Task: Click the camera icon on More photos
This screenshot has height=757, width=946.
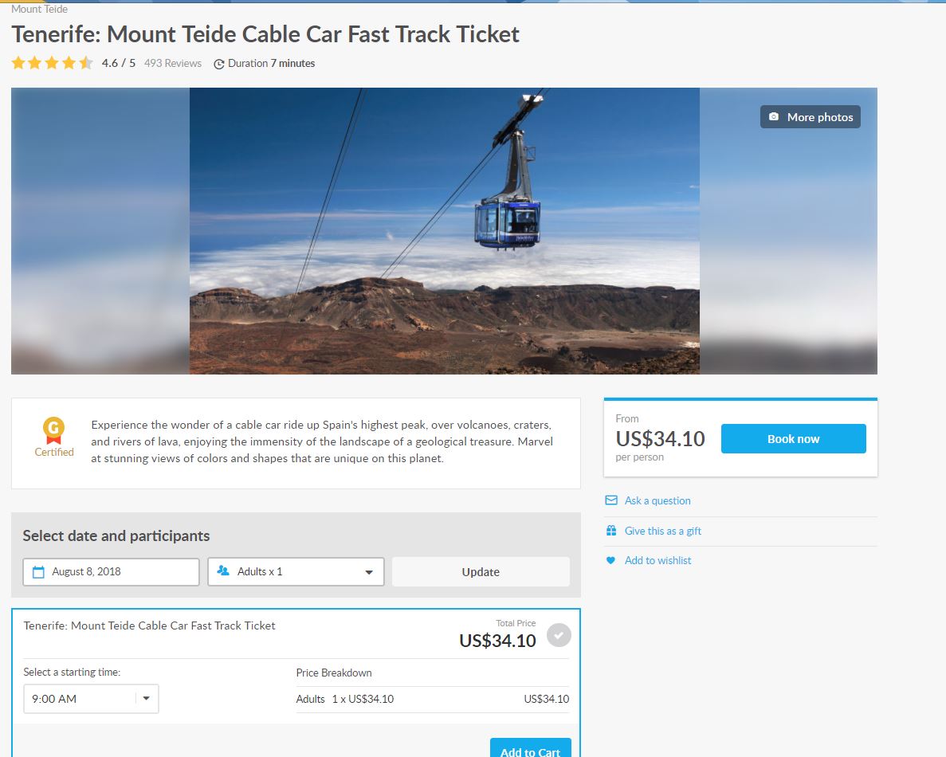Action: pyautogui.click(x=773, y=117)
